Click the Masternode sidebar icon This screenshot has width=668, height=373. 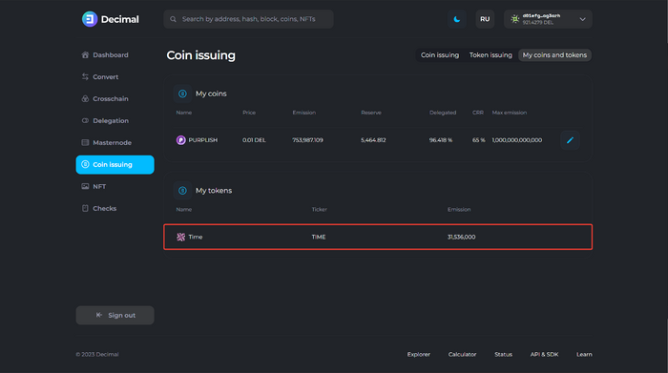85,143
